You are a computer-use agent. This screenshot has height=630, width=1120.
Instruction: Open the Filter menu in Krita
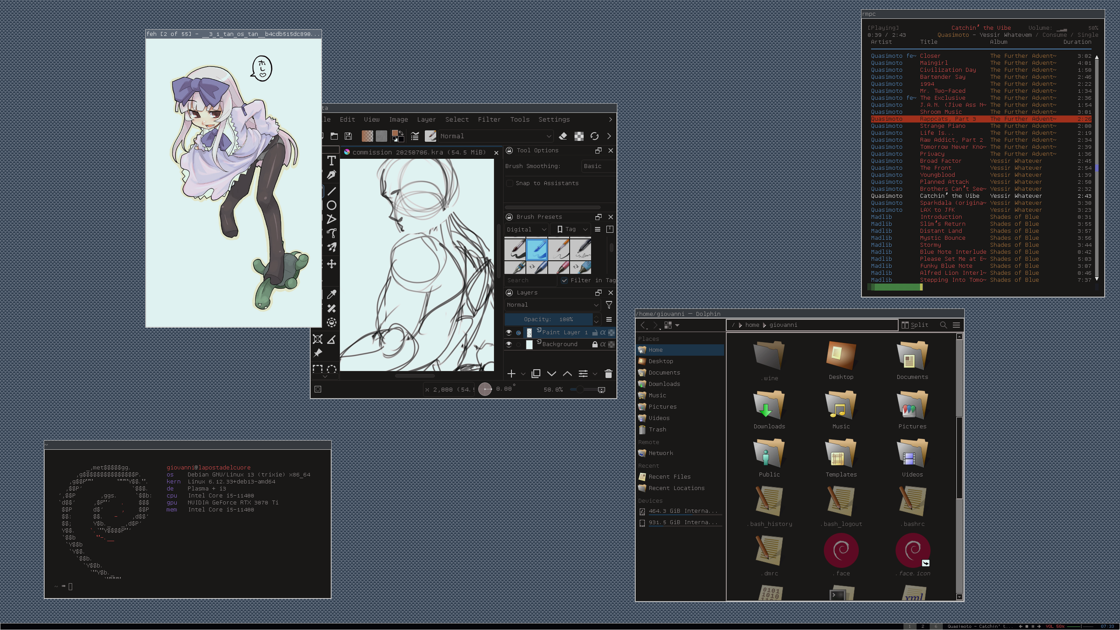coord(489,119)
